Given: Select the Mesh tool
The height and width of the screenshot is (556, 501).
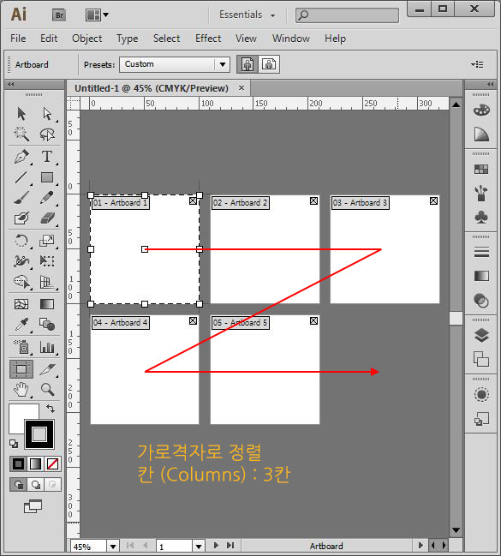Looking at the screenshot, I should coord(21,304).
